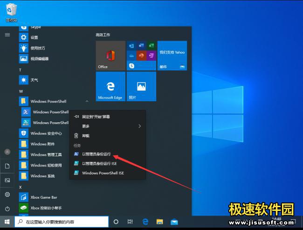Image resolution: width=303 pixels, height=230 pixels.
Task: Launch Edge from the taskbar
Action: (x=145, y=222)
